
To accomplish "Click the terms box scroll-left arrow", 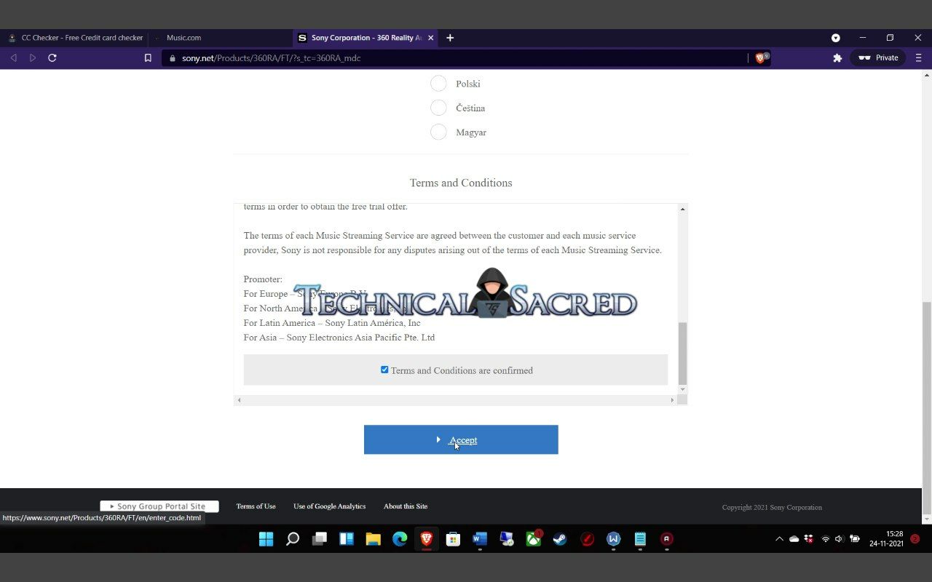I will 239,399.
